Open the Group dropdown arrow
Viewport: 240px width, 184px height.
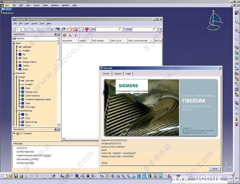coord(157,29)
